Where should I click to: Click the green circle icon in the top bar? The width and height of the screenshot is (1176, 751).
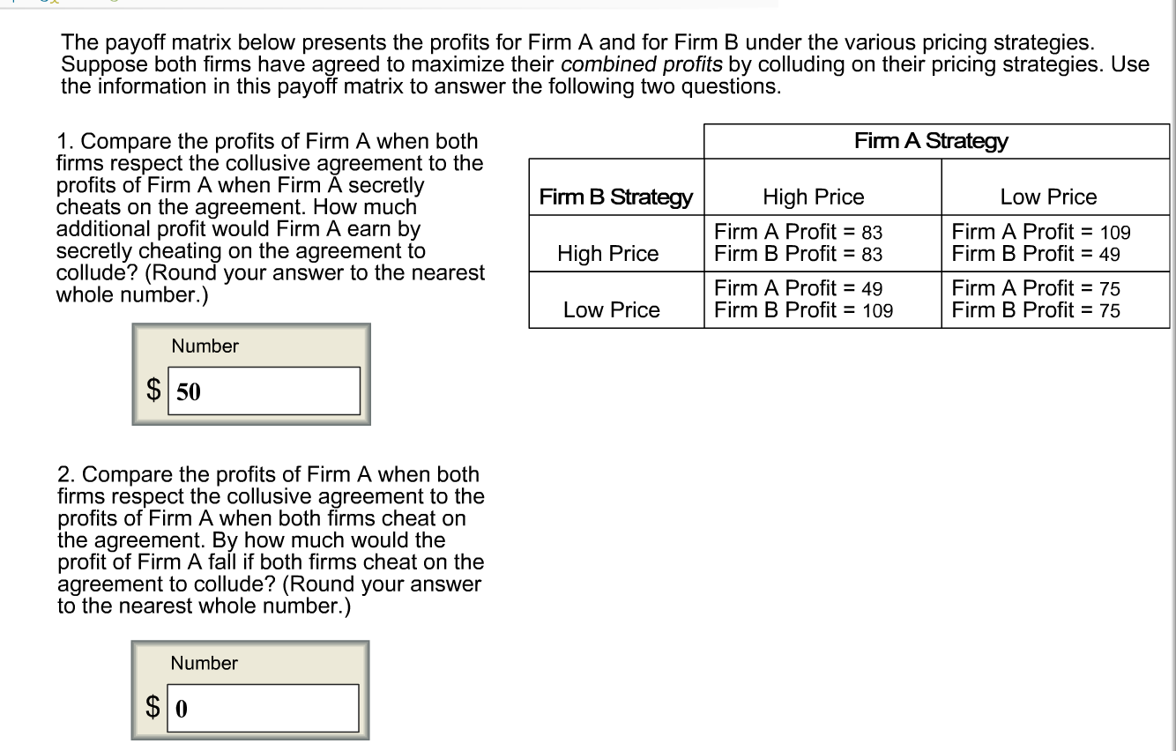[x=113, y=3]
